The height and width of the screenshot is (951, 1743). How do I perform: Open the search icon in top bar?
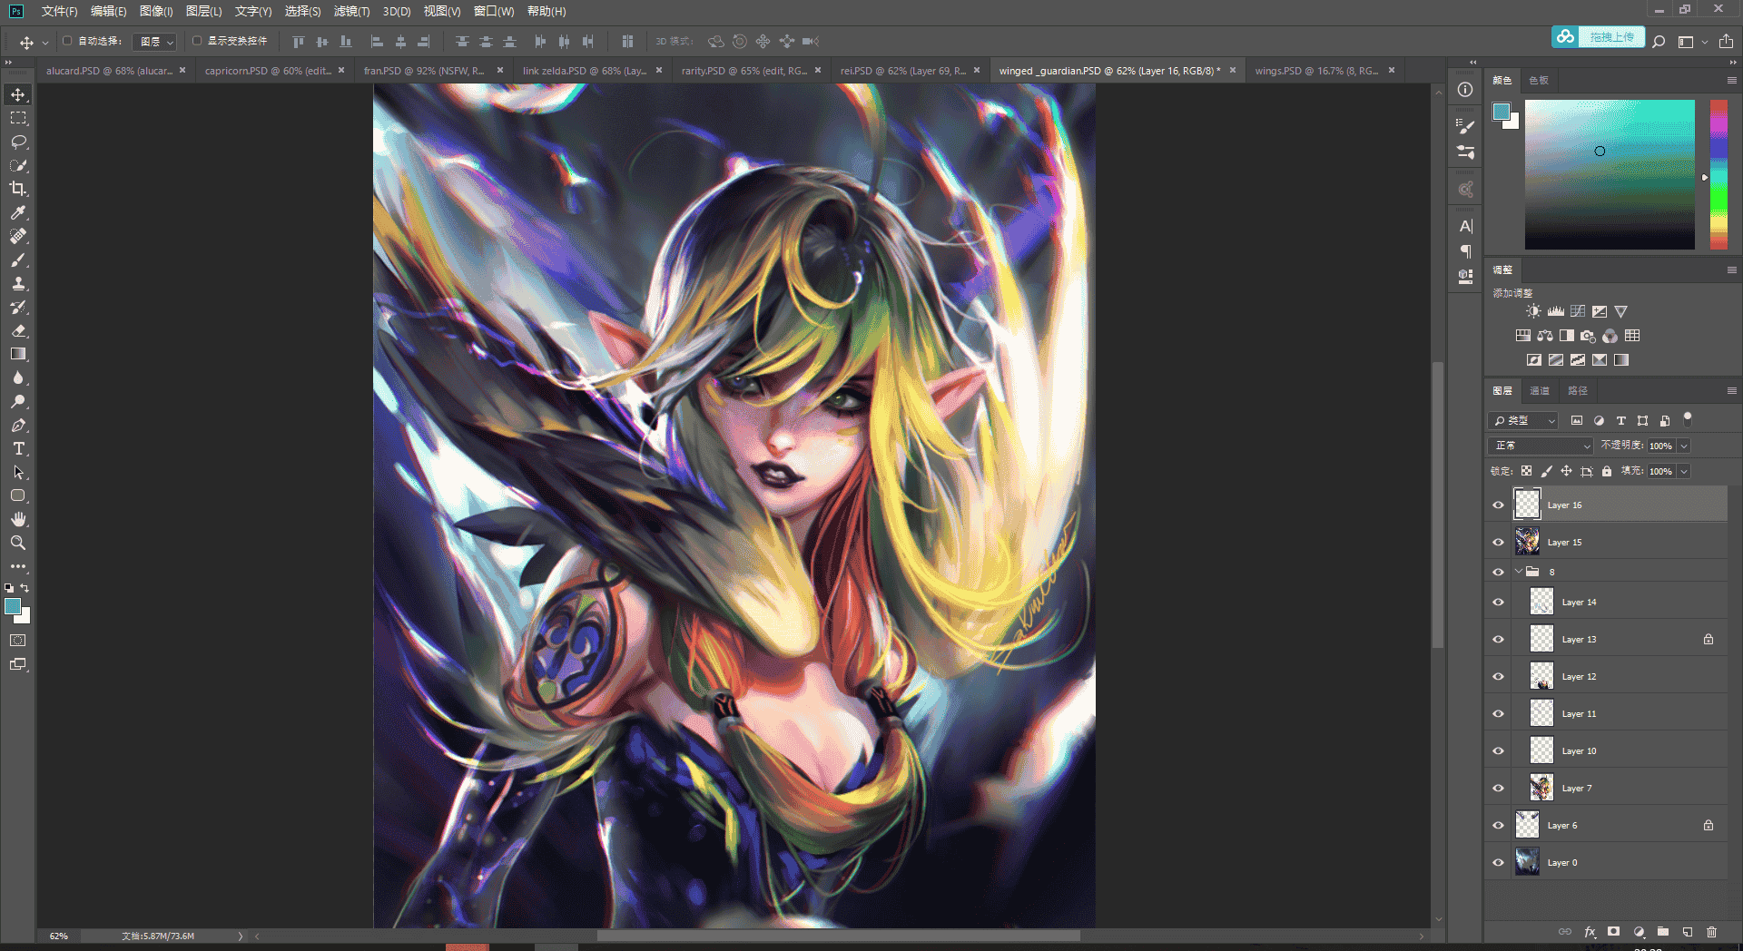pyautogui.click(x=1659, y=41)
